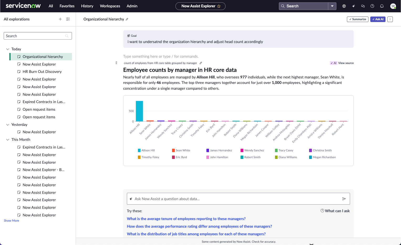Click the Now Assist Explorer header pill
The width and height of the screenshot is (401, 245).
(200, 6)
